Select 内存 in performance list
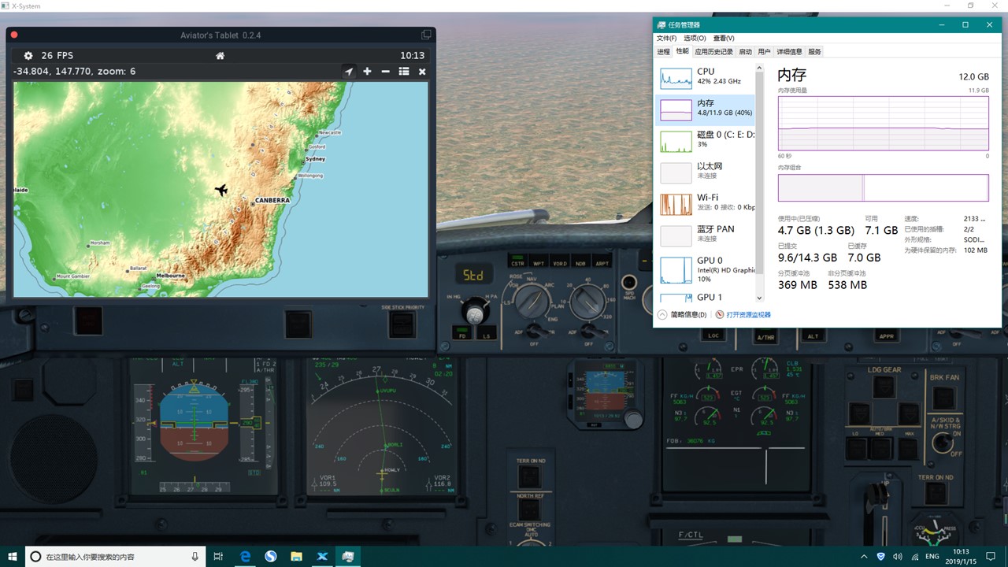 pos(705,109)
